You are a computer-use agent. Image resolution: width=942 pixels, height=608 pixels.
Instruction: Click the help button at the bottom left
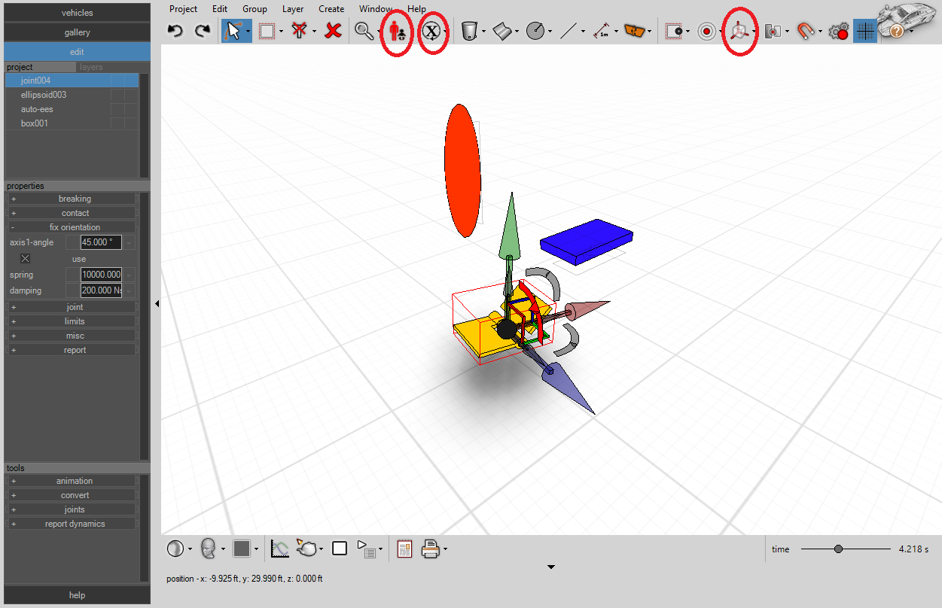[x=78, y=595]
